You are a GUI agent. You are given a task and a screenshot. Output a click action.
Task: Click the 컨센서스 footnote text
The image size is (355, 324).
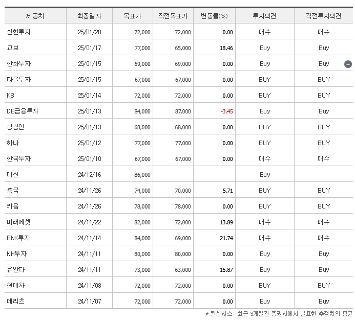coord(279,314)
